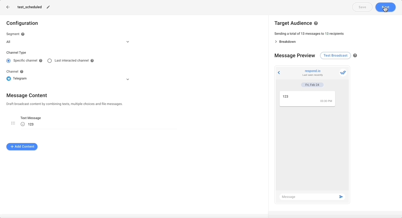Screen dimensions: 402x218
Task: Open the emoji picker in Text Message
Action: tap(23, 124)
